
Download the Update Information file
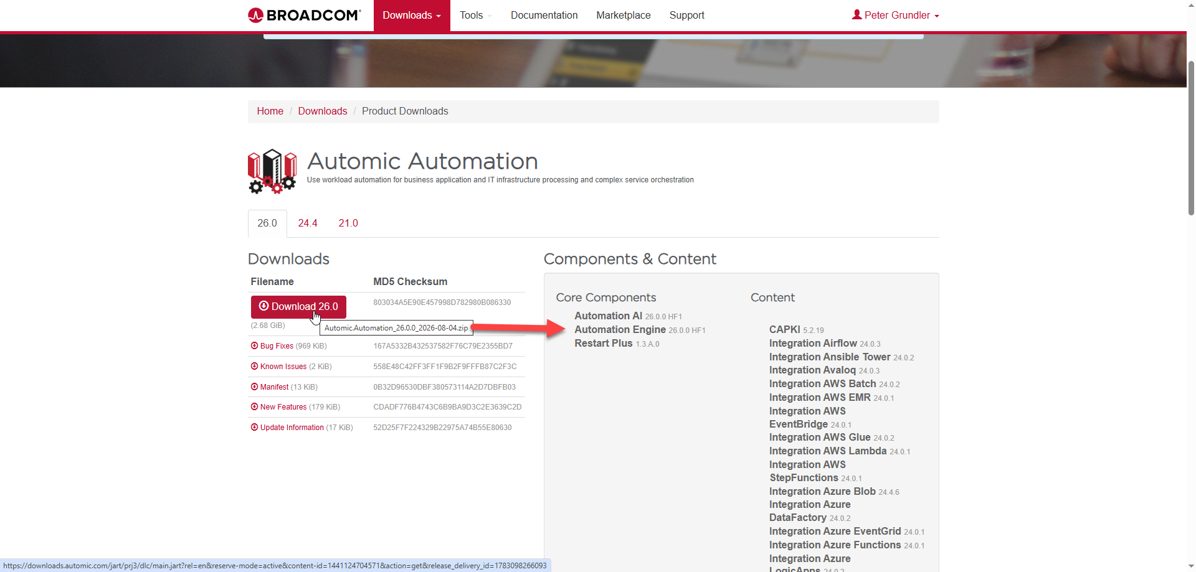[292, 428]
